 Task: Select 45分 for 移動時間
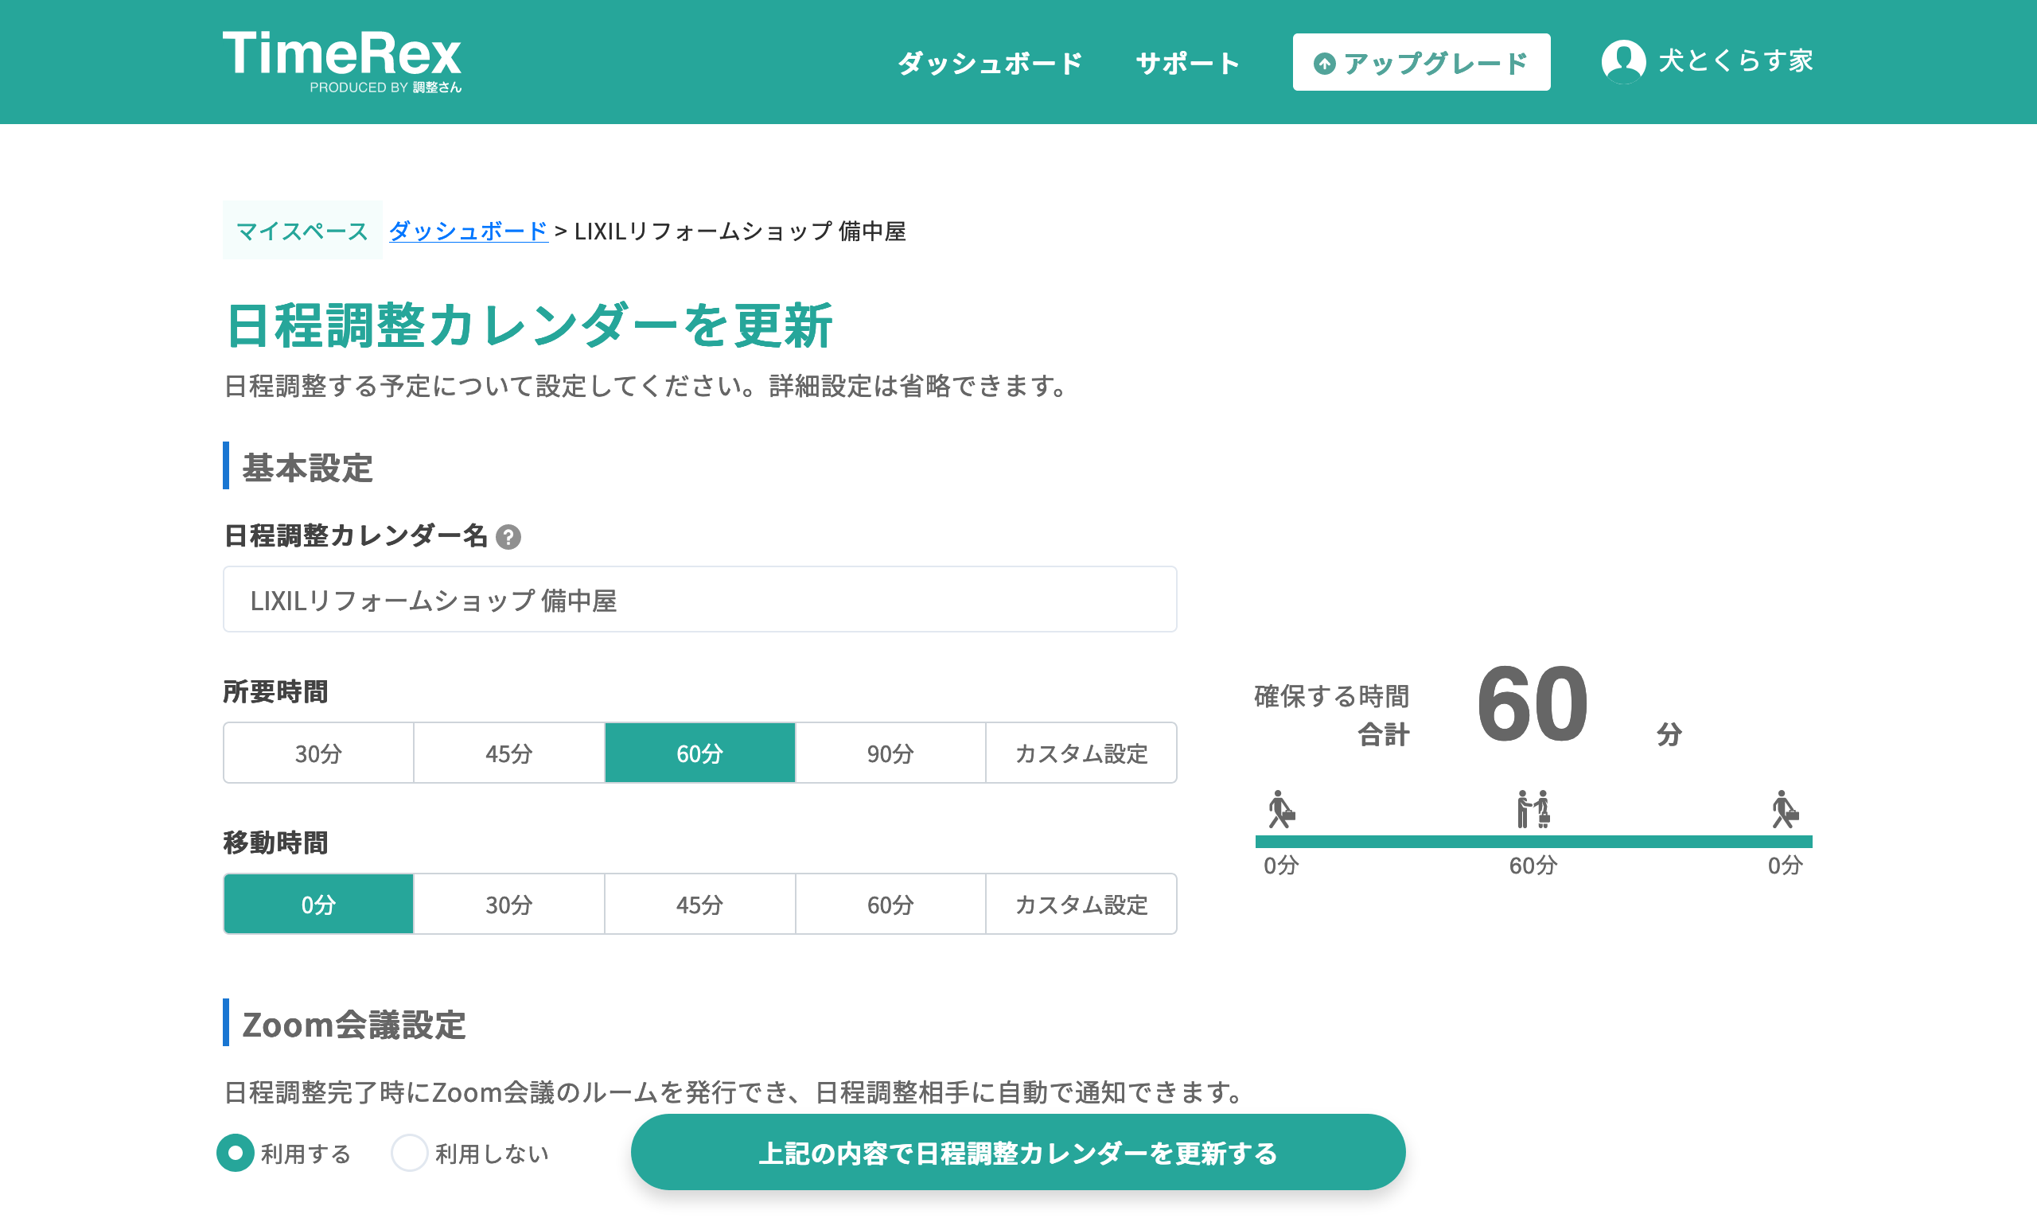pyautogui.click(x=700, y=904)
